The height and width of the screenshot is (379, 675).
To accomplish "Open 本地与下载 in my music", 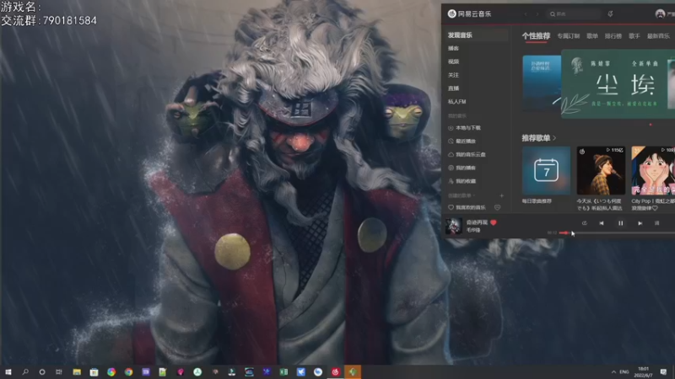I will pyautogui.click(x=464, y=128).
